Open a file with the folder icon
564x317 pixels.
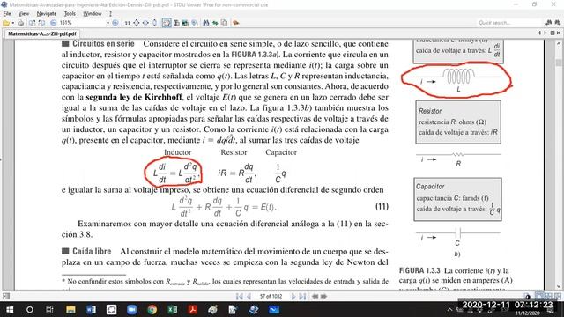6,23
